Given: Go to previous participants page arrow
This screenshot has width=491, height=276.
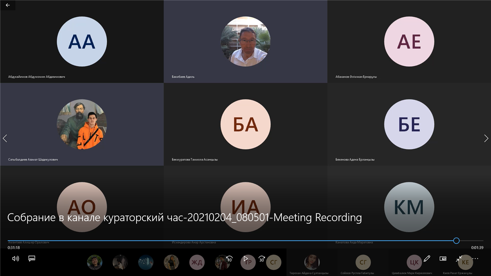Looking at the screenshot, I should [5, 138].
